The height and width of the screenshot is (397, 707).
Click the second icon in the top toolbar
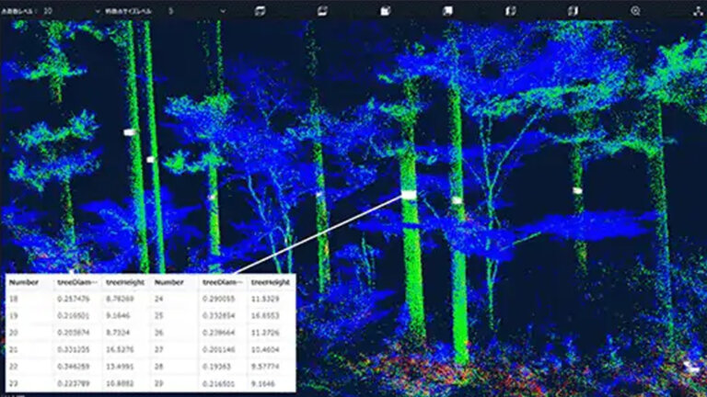click(322, 10)
